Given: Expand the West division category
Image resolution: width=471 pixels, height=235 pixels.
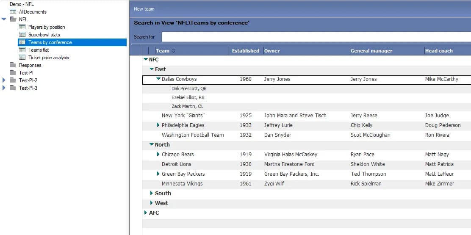Looking at the screenshot, I should click(x=152, y=203).
